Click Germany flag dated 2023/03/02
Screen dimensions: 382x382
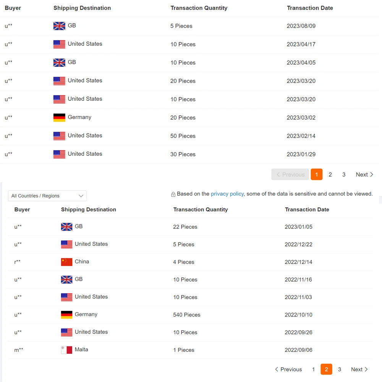[59, 118]
